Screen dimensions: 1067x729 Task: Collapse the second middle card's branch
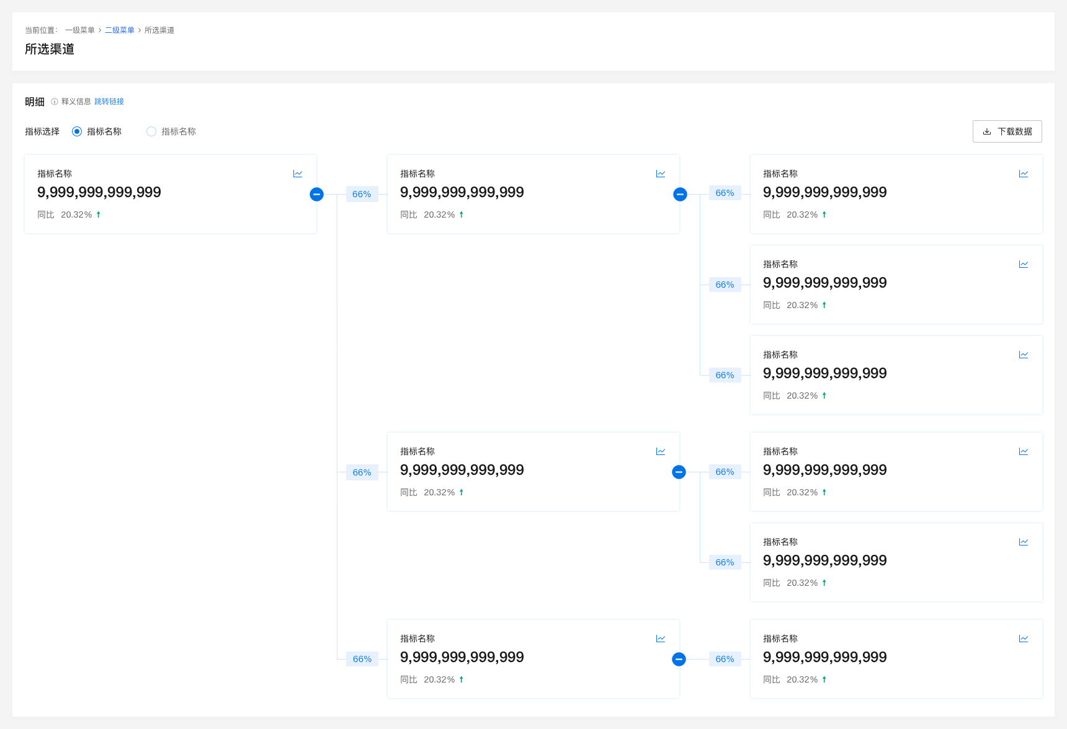(x=679, y=472)
